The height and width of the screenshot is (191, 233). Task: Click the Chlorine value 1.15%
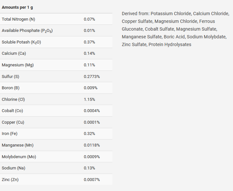pyautogui.click(x=89, y=100)
